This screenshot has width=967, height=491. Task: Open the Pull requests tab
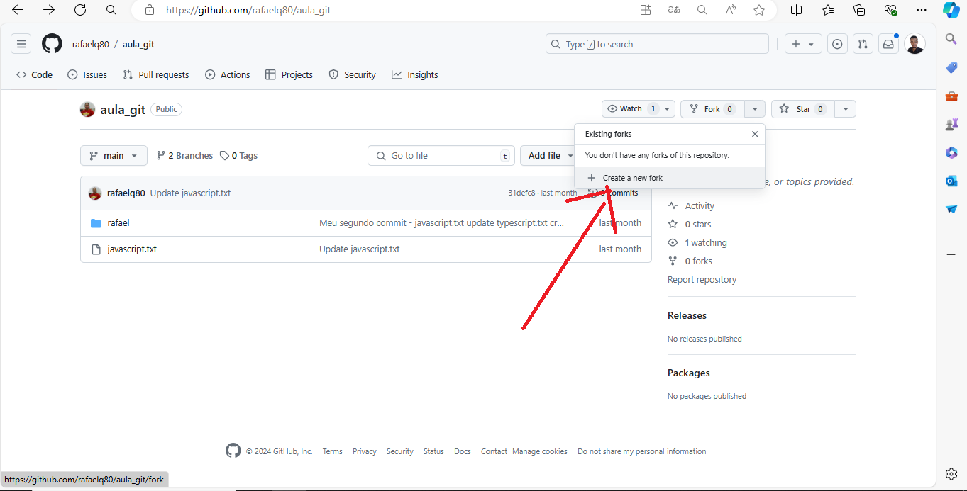click(156, 74)
